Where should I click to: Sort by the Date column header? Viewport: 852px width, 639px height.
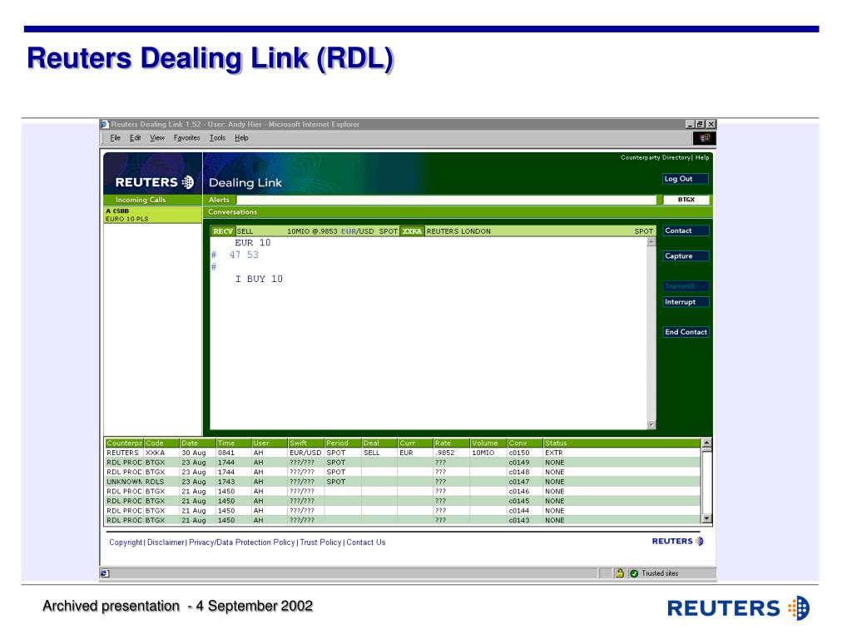pos(198,443)
